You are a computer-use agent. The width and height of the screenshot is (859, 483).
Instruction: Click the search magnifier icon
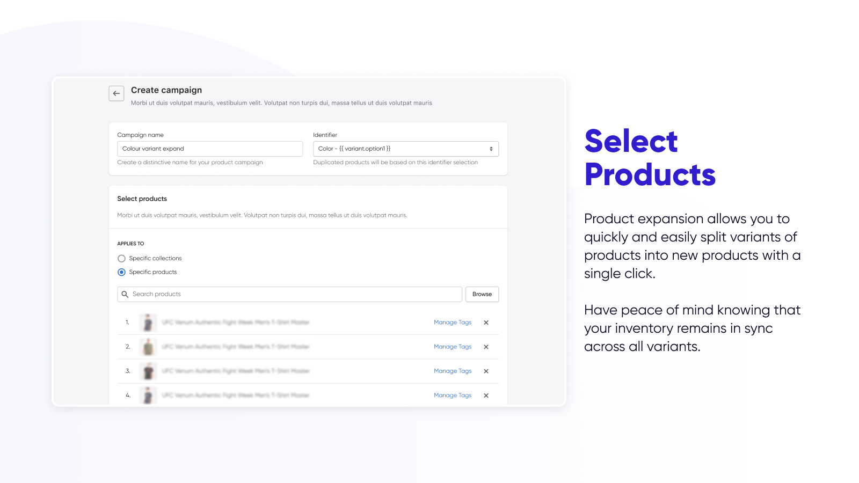tap(125, 294)
